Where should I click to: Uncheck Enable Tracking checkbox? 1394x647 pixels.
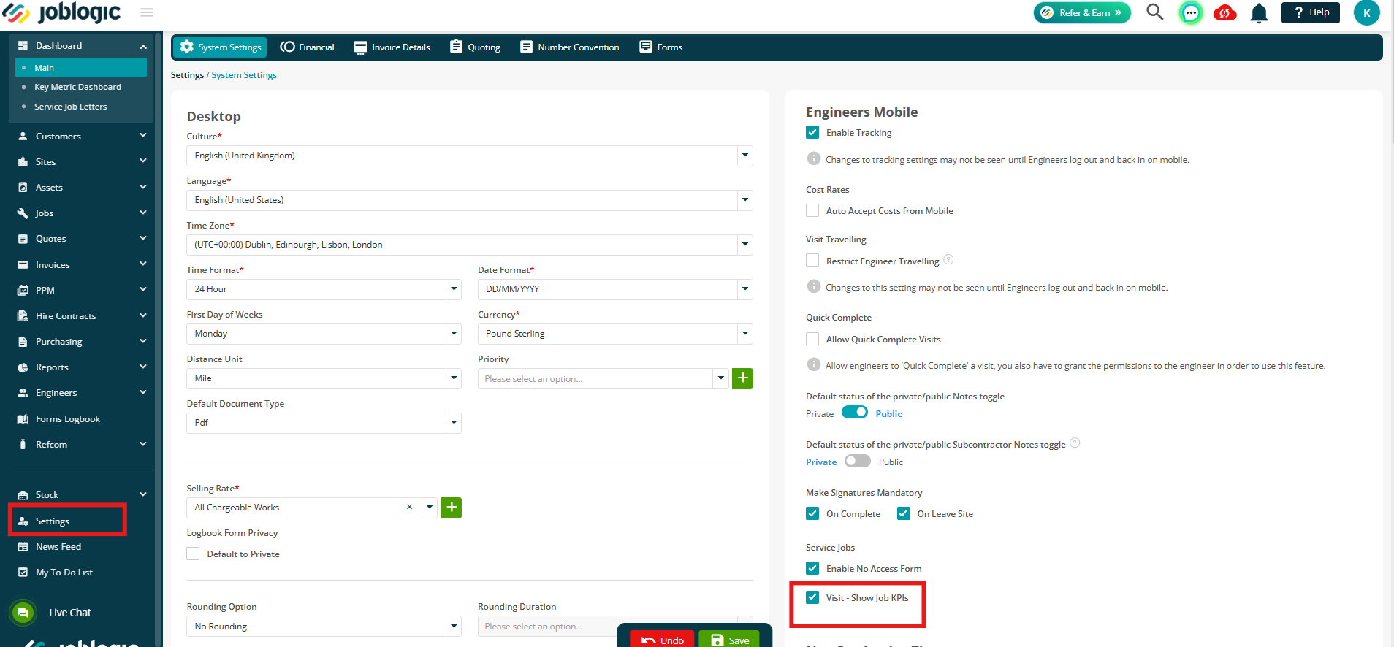tap(812, 132)
